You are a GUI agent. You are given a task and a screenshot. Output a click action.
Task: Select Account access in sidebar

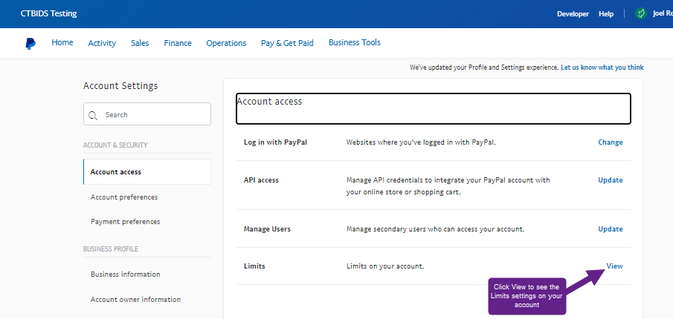pos(147,171)
